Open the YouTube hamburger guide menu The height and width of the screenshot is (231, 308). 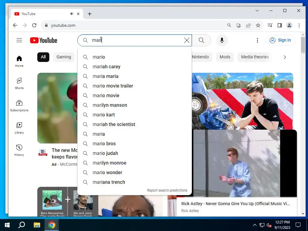[x=19, y=40]
